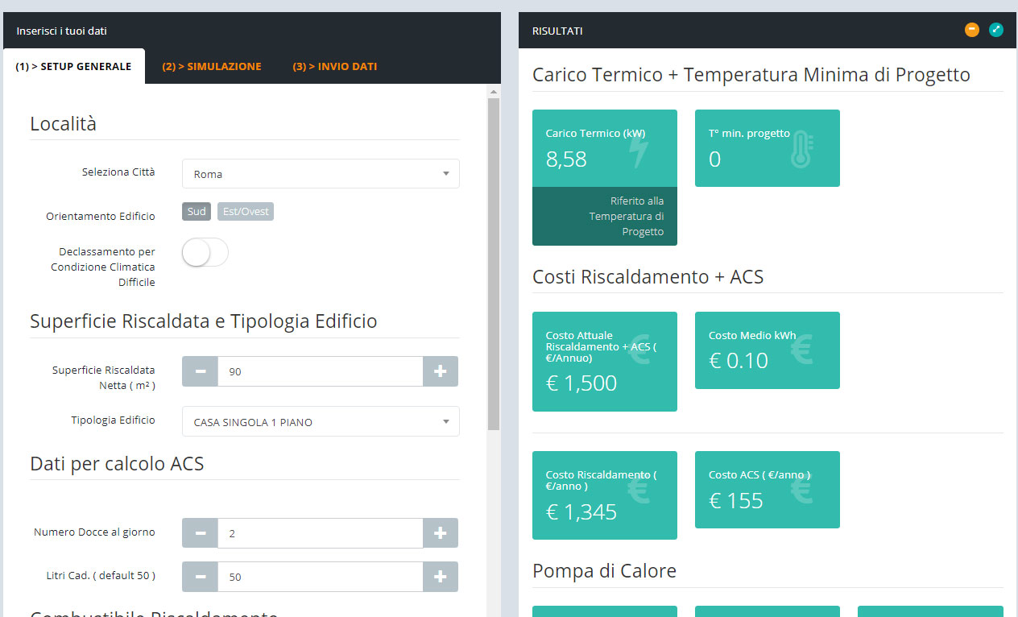Decrease Numero Docce al giorno with minus button
This screenshot has width=1018, height=617.
coord(201,533)
